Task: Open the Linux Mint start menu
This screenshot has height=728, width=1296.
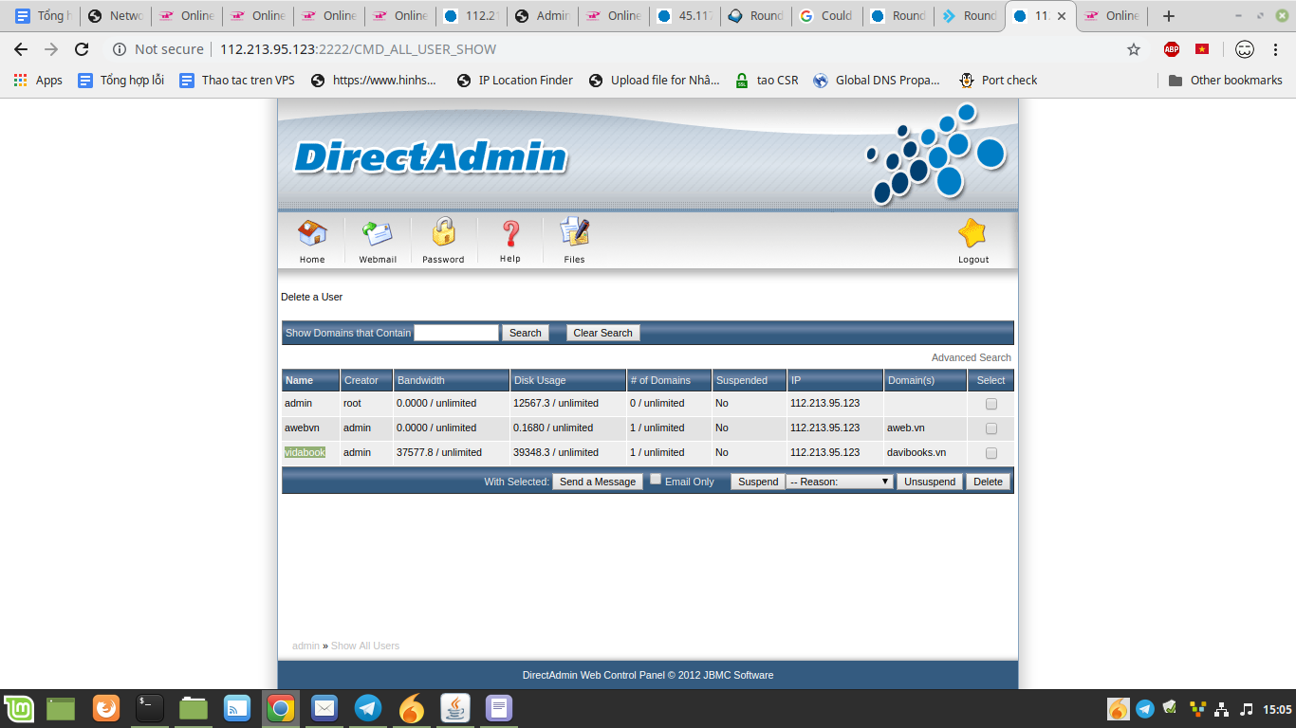Action: 19,708
